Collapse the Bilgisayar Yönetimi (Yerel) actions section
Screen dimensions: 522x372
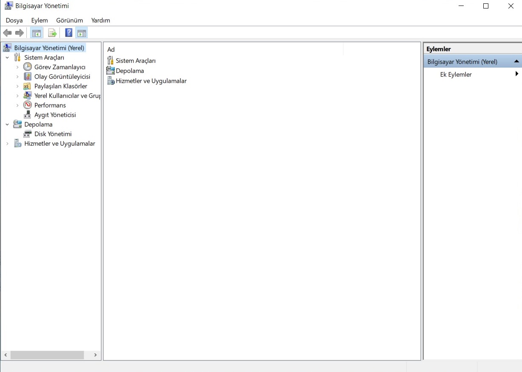point(516,62)
